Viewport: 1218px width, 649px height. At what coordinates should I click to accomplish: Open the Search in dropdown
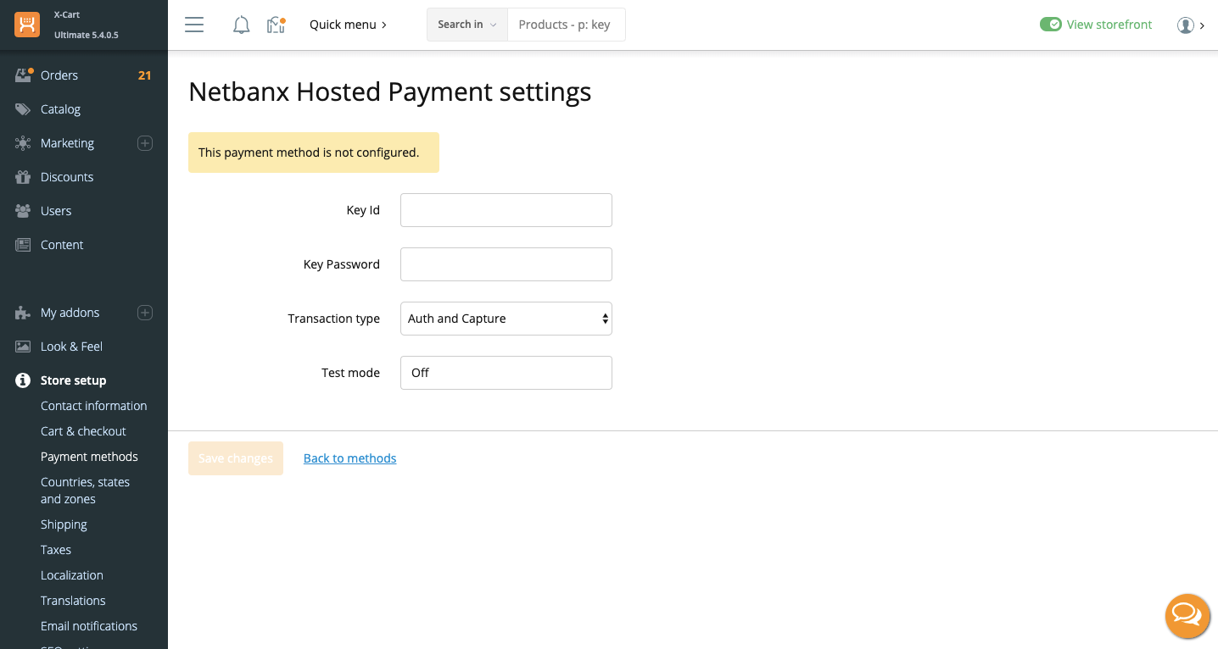467,25
